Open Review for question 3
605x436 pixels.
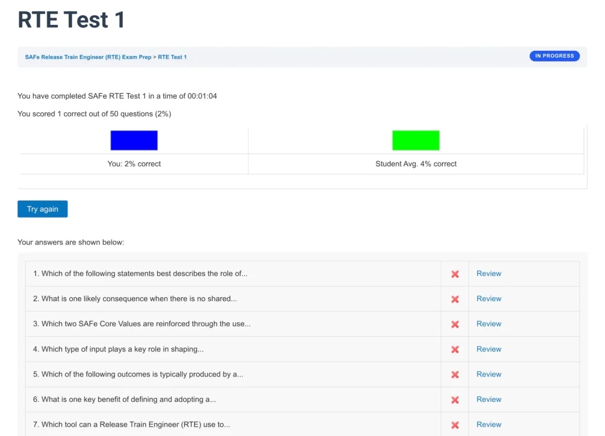coord(489,324)
